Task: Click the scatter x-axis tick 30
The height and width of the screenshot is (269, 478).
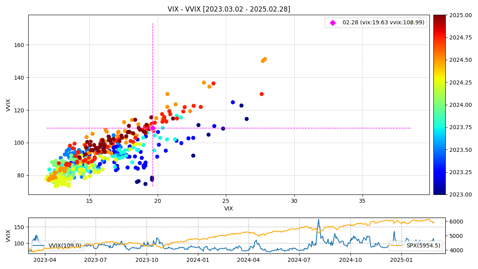Action: point(294,201)
